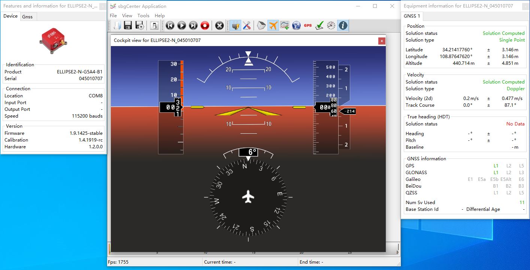
Task: Open the File menu
Action: pos(113,15)
